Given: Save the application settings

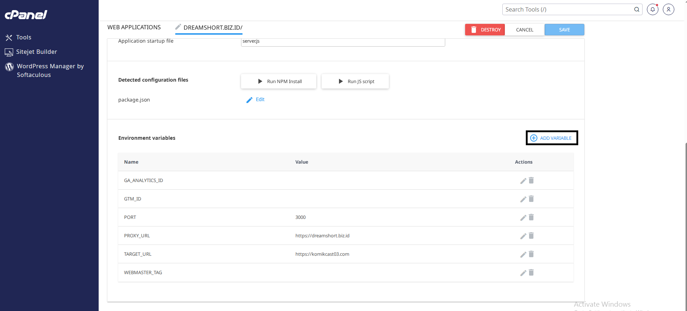Looking at the screenshot, I should [564, 30].
